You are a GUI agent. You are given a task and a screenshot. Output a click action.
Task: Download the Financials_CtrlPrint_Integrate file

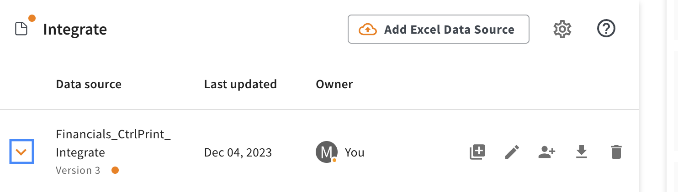click(x=581, y=152)
